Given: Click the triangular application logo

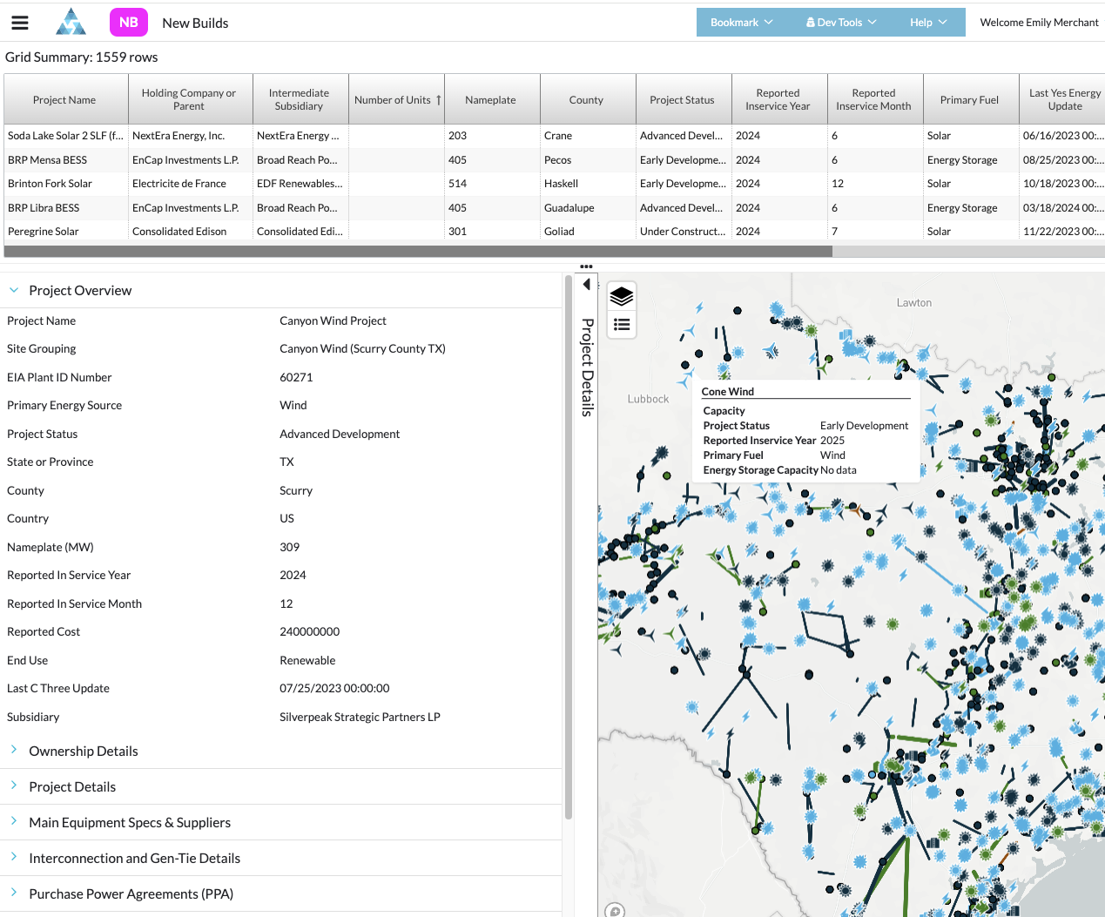Looking at the screenshot, I should coord(71,22).
